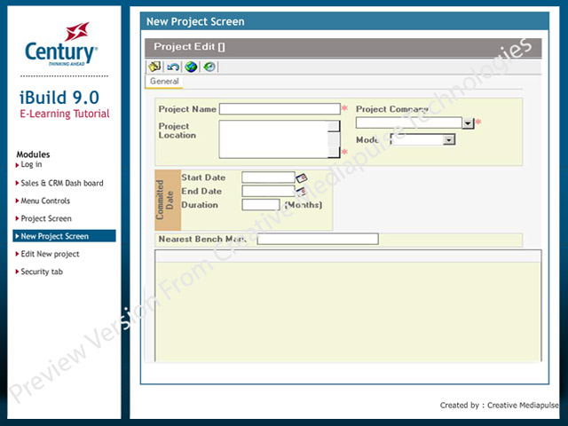The width and height of the screenshot is (568, 426).
Task: Open the Mode dropdown list
Action: click(x=448, y=139)
